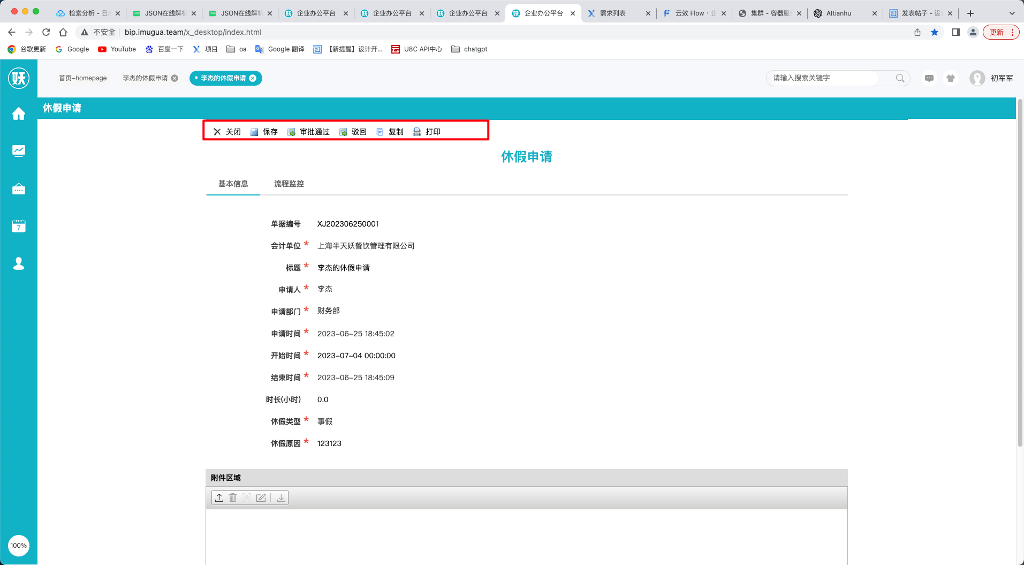Screen dimensions: 1024x565
Task: Expand the tab search dropdown chevron
Action: [1012, 13]
